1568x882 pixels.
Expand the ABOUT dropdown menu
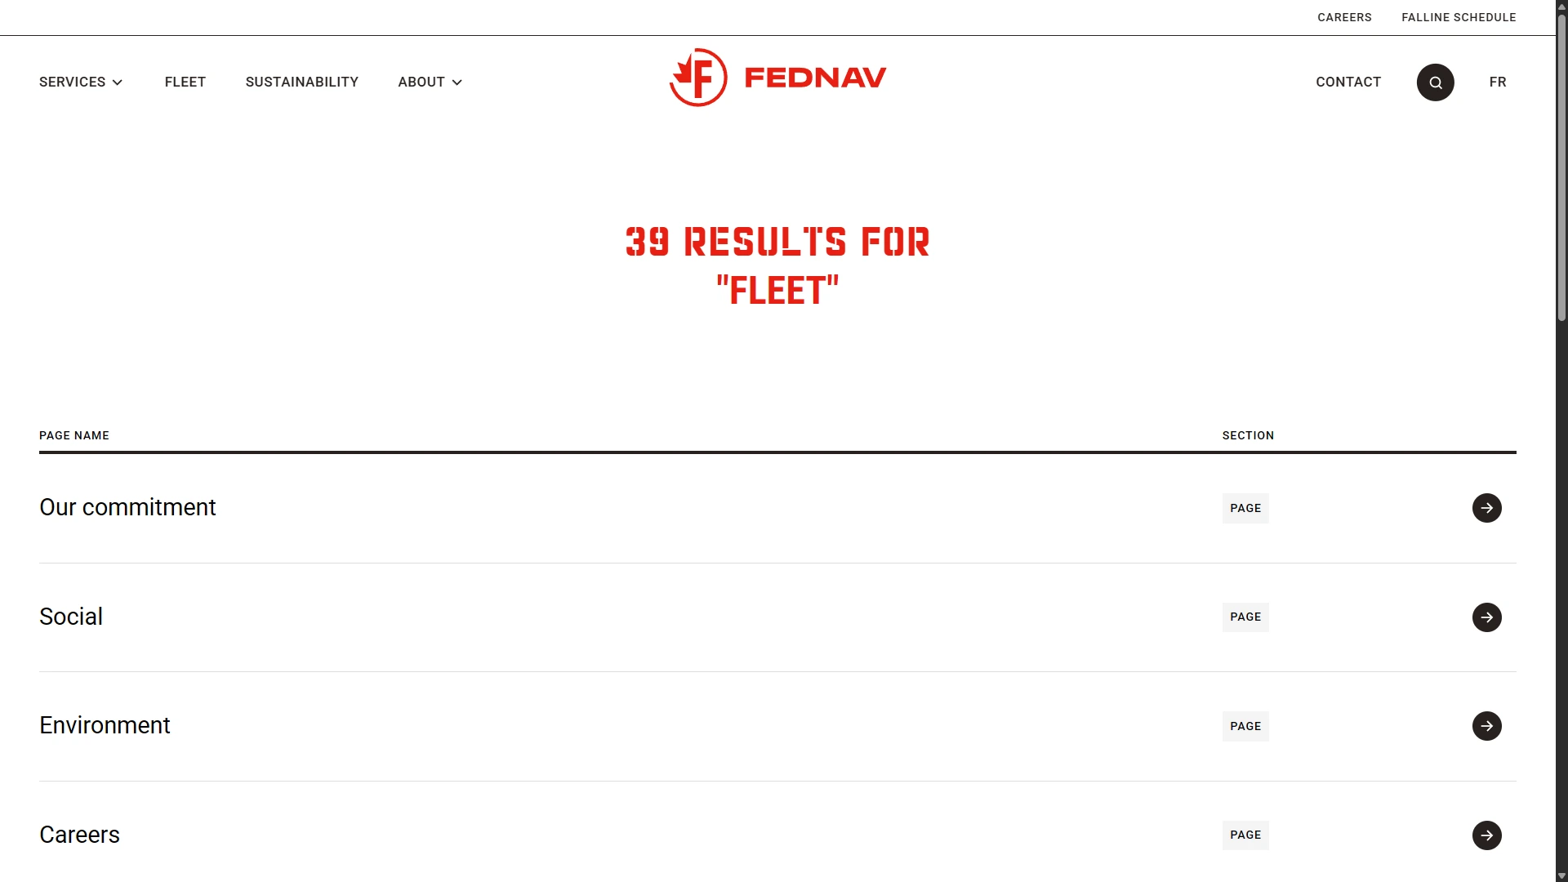click(x=421, y=82)
